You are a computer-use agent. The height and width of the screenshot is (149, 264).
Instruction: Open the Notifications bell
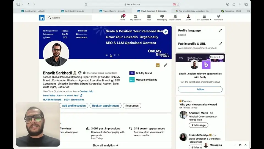(x=175, y=18)
